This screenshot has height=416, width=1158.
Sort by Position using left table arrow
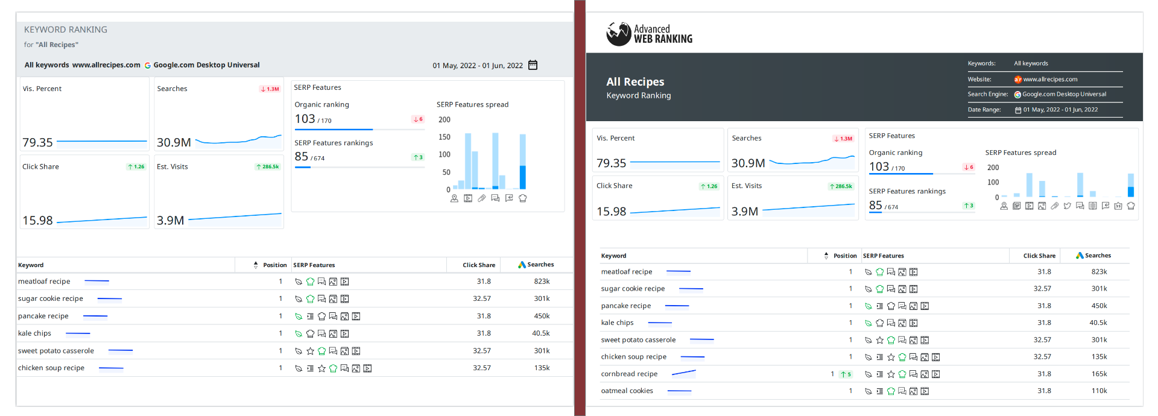point(256,265)
